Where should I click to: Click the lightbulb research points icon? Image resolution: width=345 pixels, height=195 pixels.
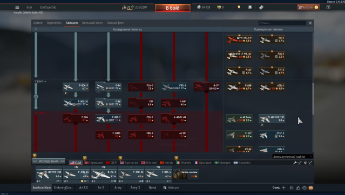pyautogui.click(x=239, y=7)
